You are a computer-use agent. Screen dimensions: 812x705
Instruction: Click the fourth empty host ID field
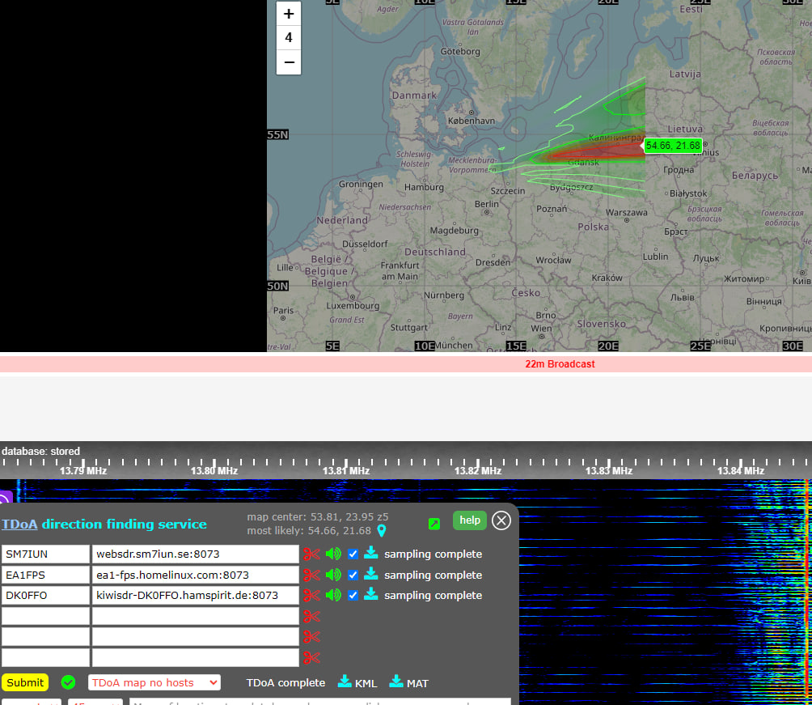(45, 616)
